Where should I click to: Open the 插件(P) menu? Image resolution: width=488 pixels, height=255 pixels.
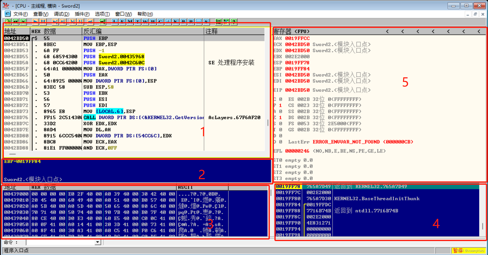point(82,14)
